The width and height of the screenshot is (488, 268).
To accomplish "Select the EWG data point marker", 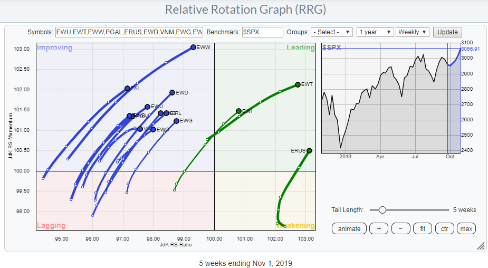I will click(x=176, y=121).
